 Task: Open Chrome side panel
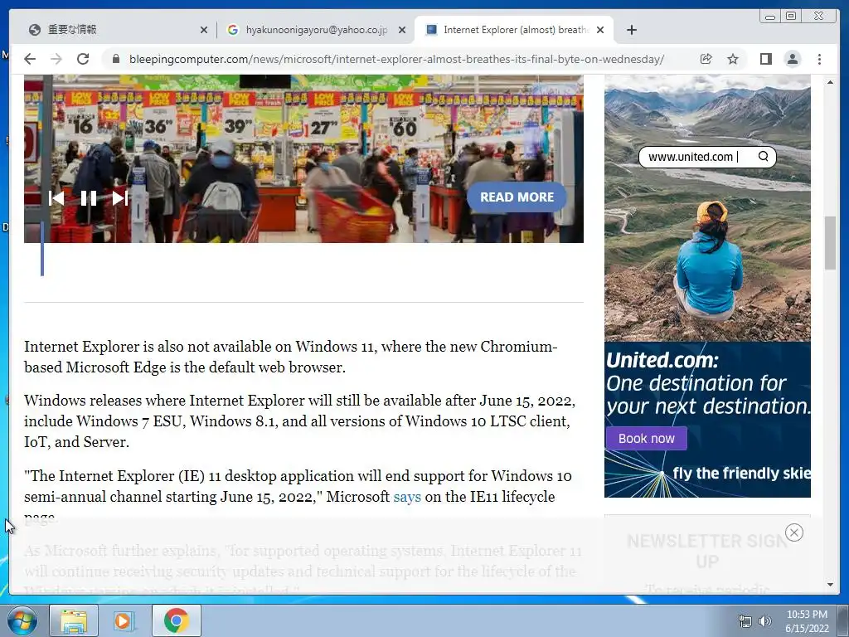pyautogui.click(x=765, y=59)
